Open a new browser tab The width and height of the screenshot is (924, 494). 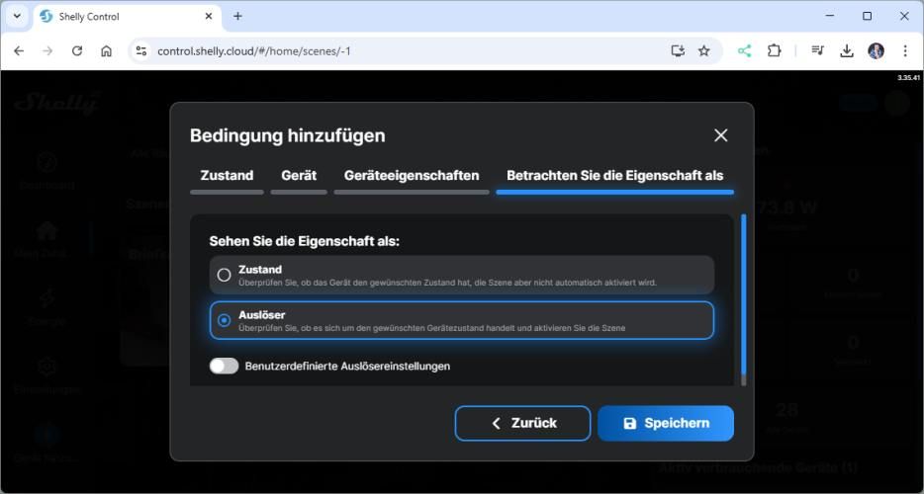(237, 16)
